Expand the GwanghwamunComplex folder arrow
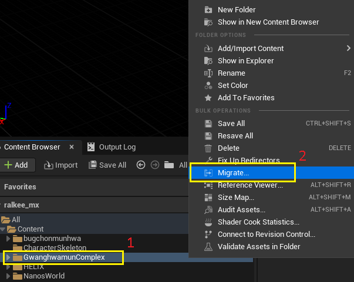 (x=8, y=257)
